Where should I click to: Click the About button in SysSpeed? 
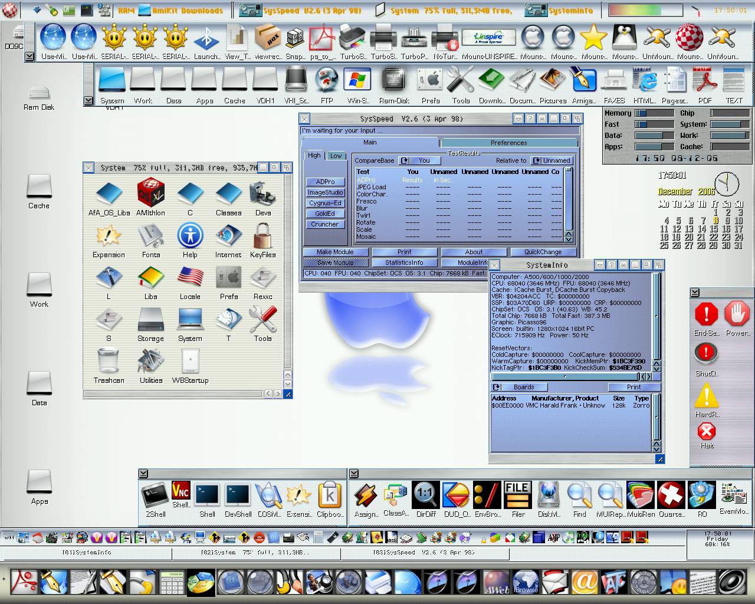click(474, 252)
